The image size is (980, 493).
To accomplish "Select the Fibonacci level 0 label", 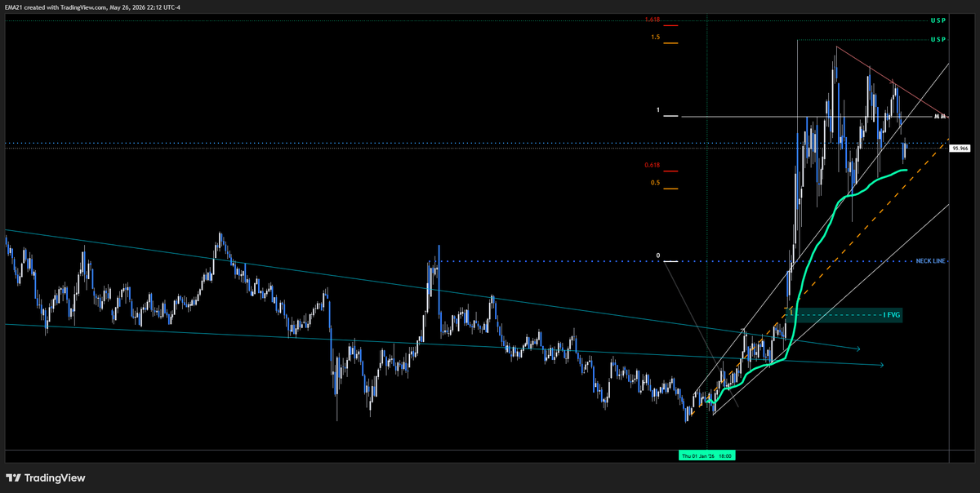I will point(657,255).
